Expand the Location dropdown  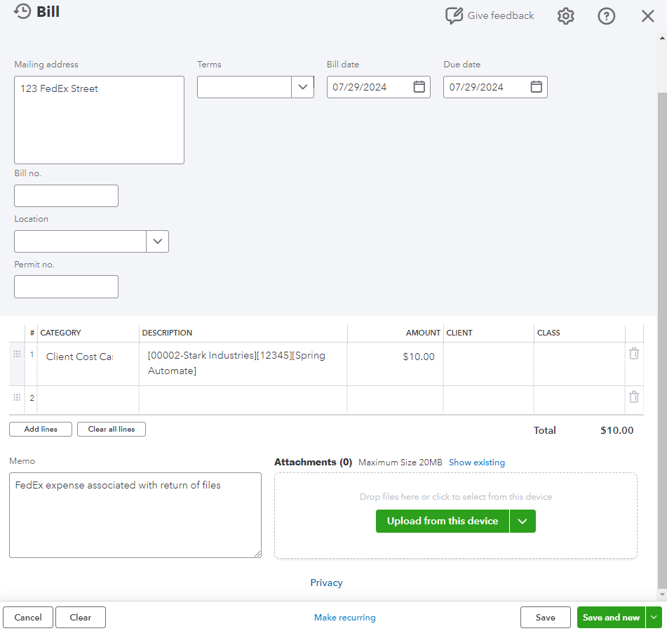pos(157,241)
